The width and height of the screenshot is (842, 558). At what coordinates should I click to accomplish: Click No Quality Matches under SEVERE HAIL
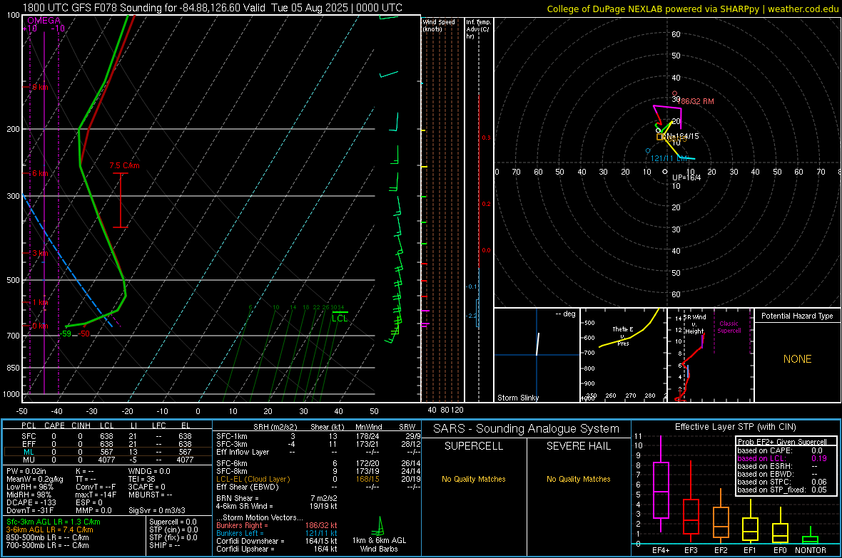(x=578, y=479)
